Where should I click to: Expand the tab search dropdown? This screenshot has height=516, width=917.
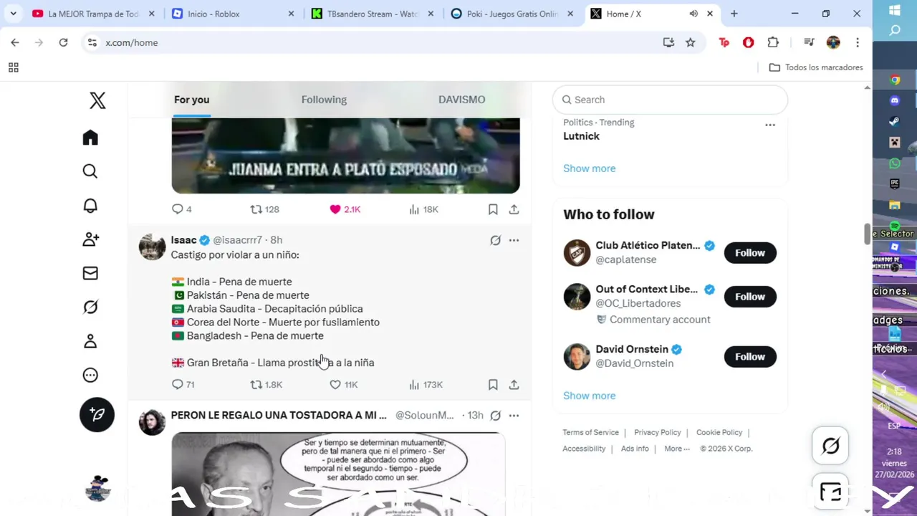pyautogui.click(x=13, y=14)
